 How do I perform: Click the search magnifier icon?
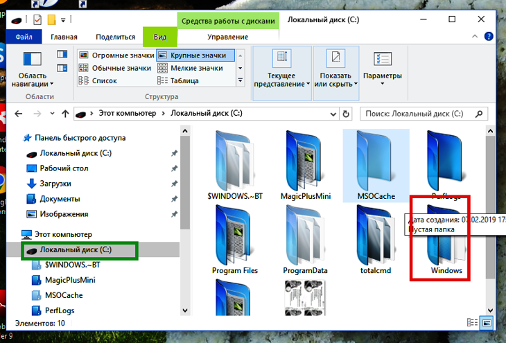tap(479, 114)
